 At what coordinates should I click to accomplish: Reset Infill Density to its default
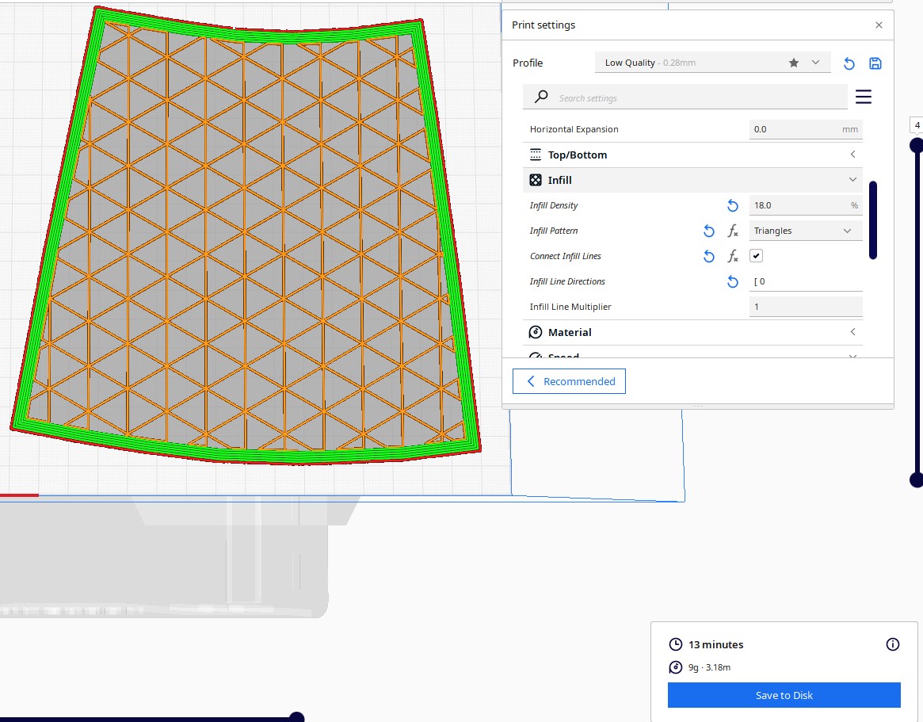coord(733,205)
